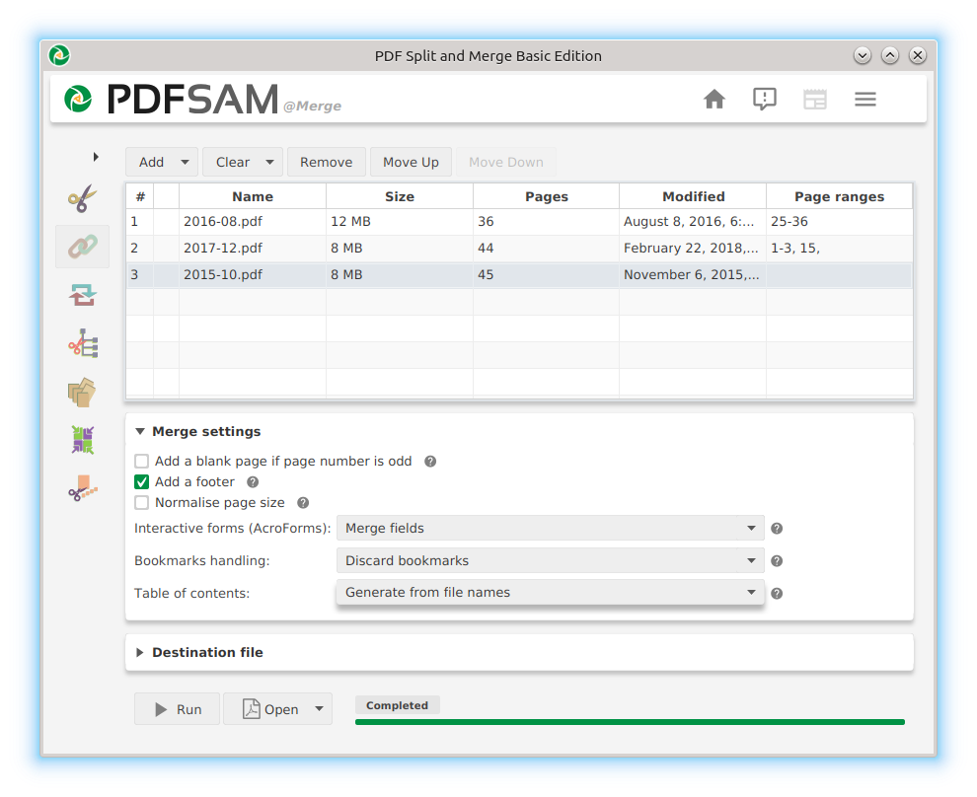Open Split by size sidebar icon
Image resolution: width=977 pixels, height=797 pixels.
pos(82,488)
